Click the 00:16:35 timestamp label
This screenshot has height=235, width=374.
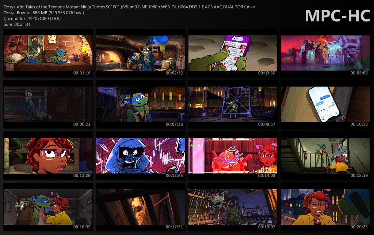(82, 227)
